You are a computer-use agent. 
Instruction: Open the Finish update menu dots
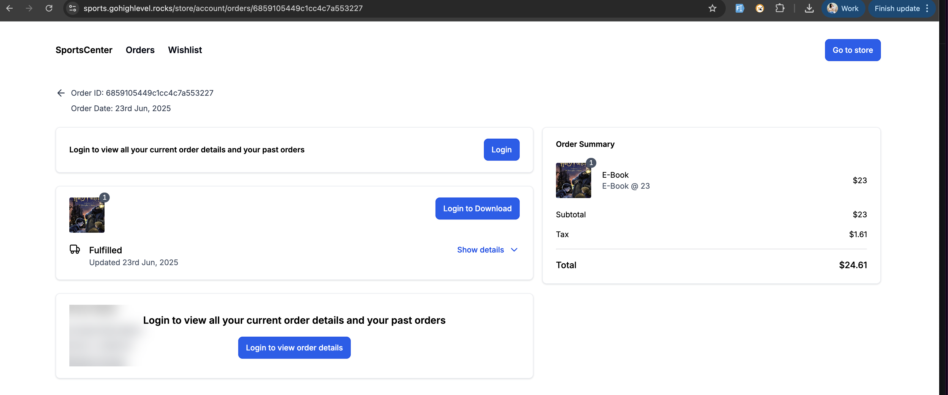tap(927, 8)
